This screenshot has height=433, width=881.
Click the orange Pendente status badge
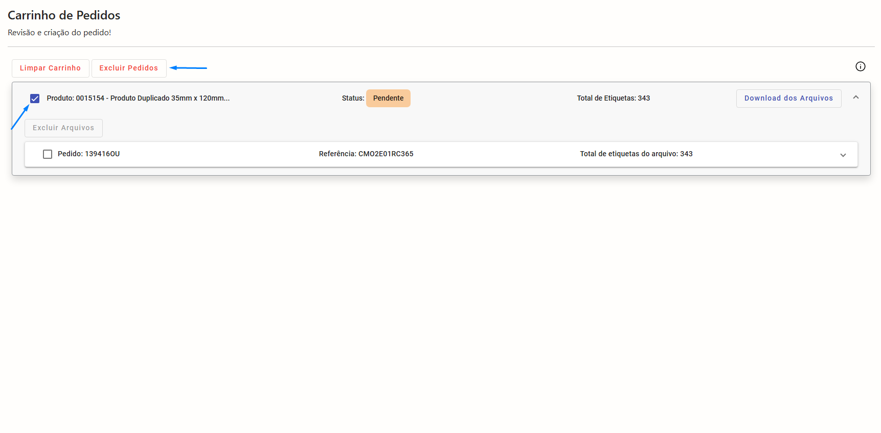click(x=388, y=98)
